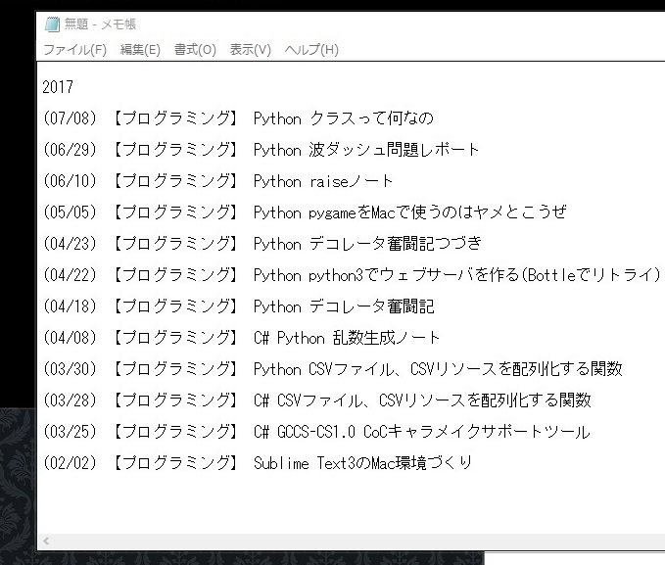Click the date (04/23)

(x=70, y=244)
